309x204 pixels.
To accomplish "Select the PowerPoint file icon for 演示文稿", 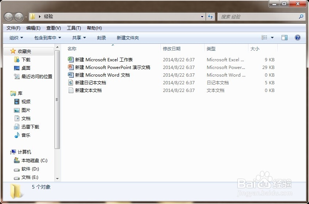I will [x=71, y=67].
